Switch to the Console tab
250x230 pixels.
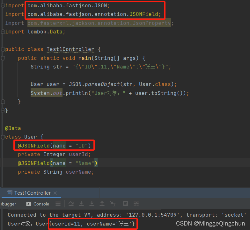38,204
